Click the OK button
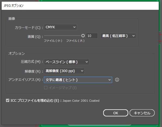Viewport: 162px width, 127px height. (x=116, y=113)
